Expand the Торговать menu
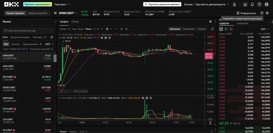 tap(62, 5)
